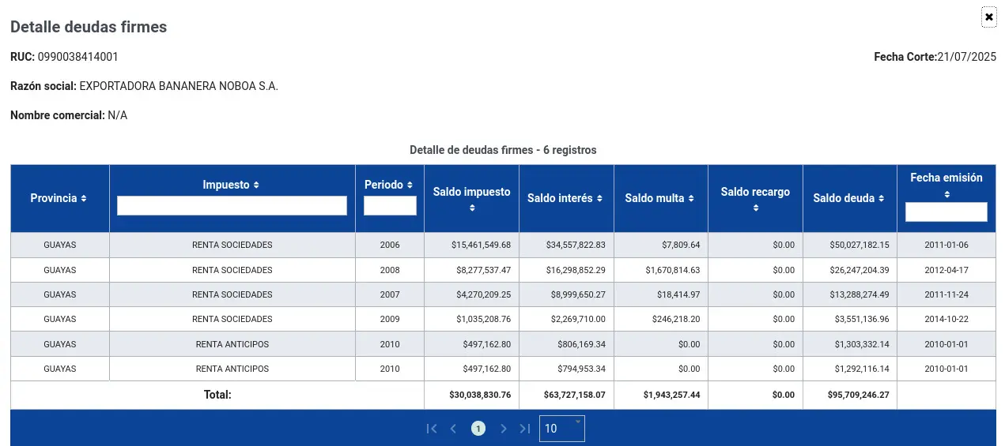Viewport: 1005px width, 446px height.
Task: Go to first page of results
Action: pos(432,429)
